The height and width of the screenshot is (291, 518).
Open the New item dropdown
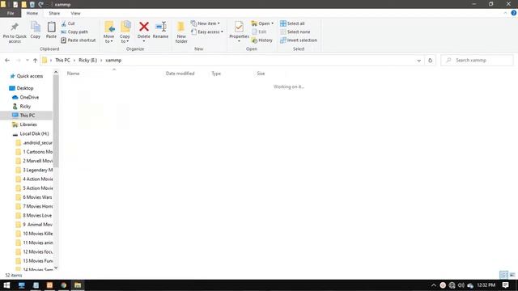click(x=205, y=23)
